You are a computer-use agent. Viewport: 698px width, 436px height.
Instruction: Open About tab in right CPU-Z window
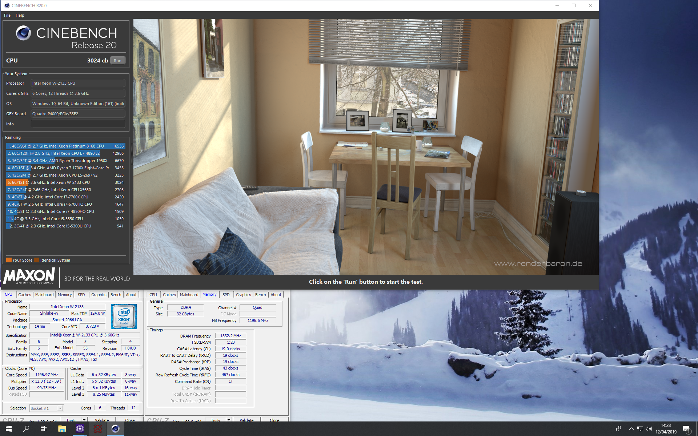coord(276,295)
